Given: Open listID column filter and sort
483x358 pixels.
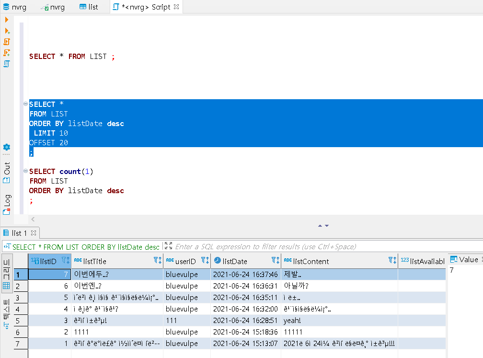Looking at the screenshot, I should click(66, 261).
